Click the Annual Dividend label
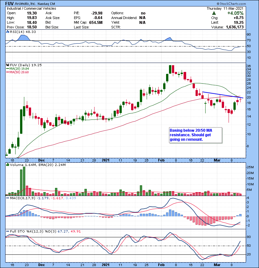 pos(124,18)
